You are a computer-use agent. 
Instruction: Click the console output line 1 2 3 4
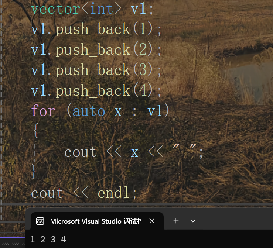48,239
